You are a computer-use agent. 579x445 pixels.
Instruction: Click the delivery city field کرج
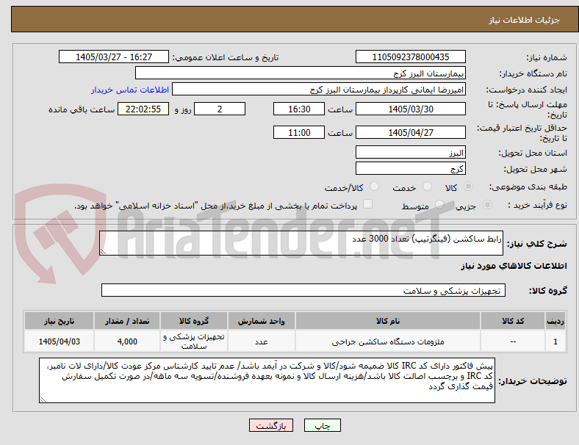pyautogui.click(x=411, y=169)
